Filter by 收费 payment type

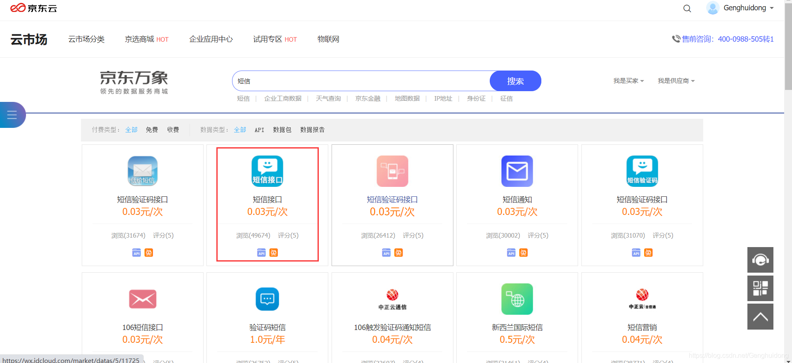click(x=173, y=130)
